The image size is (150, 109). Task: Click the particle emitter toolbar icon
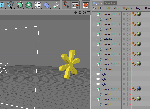[x=55, y=5]
